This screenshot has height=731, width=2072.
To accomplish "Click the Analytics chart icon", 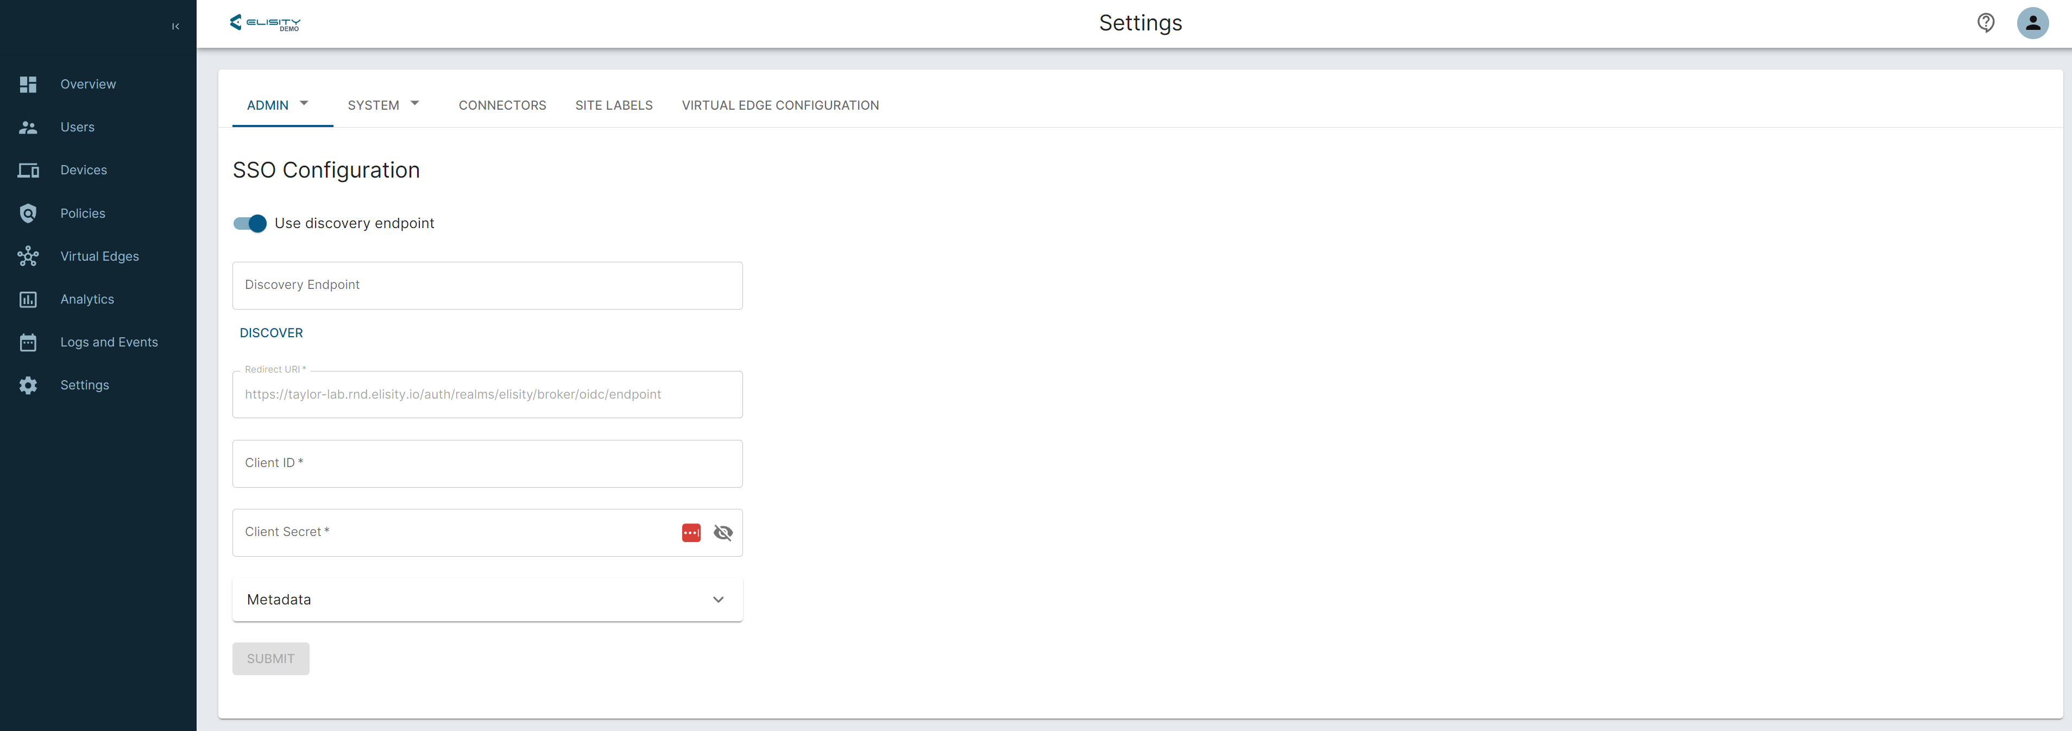I will 28,299.
